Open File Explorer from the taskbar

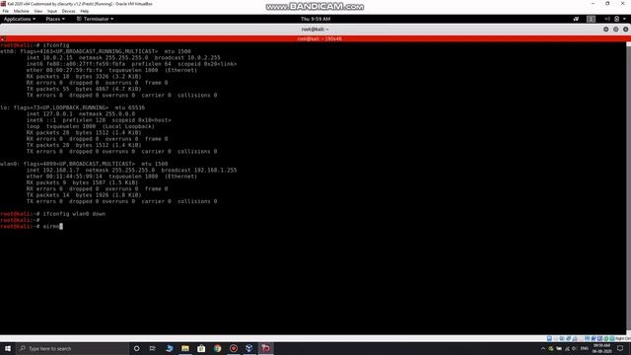coord(185,348)
